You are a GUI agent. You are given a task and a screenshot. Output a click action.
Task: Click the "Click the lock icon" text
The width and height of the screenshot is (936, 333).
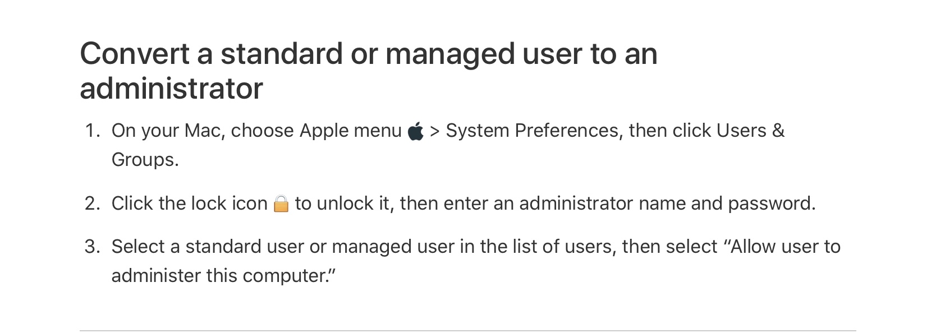190,203
